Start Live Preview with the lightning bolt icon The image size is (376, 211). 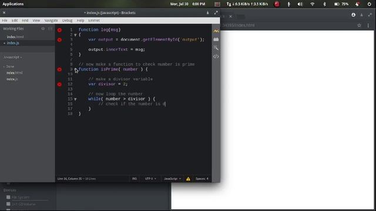coord(216,31)
